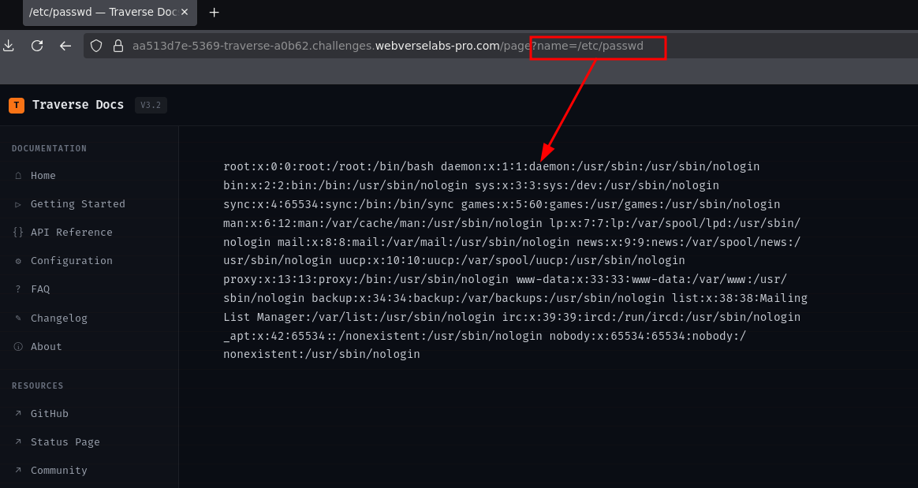Click the V3.2 version badge
Screen dimensions: 918x488
coord(151,106)
